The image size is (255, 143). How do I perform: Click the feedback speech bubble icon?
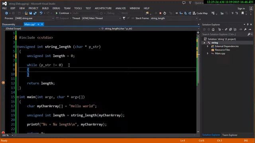click(184, 3)
